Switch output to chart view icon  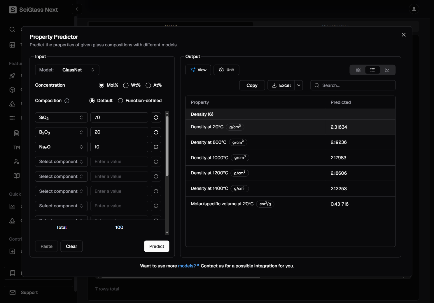click(387, 70)
